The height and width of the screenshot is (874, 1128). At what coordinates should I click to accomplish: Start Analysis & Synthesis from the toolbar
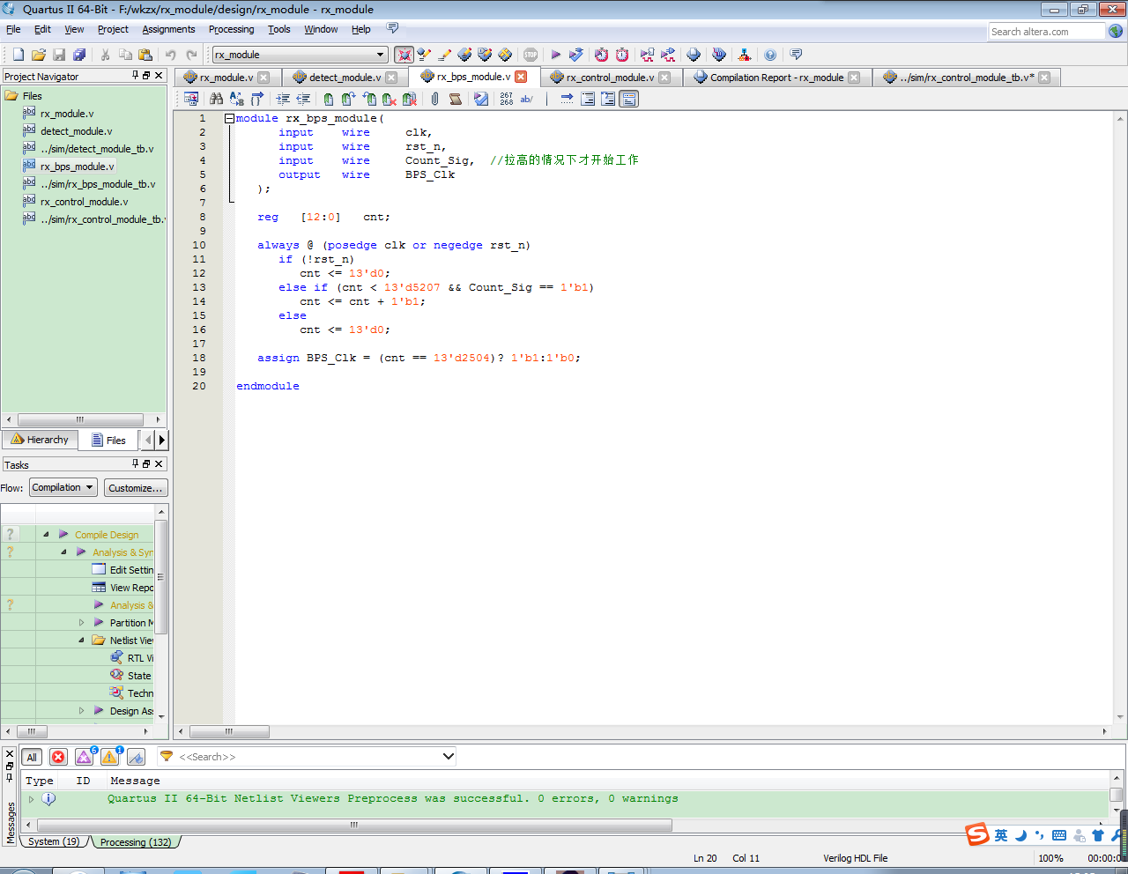[576, 54]
